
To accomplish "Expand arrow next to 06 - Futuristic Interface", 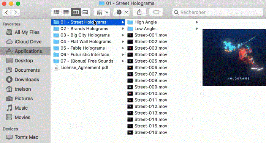I will (x=123, y=55).
